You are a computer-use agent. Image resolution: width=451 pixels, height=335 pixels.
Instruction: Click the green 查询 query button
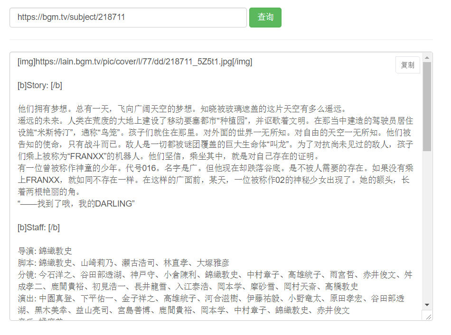point(265,18)
